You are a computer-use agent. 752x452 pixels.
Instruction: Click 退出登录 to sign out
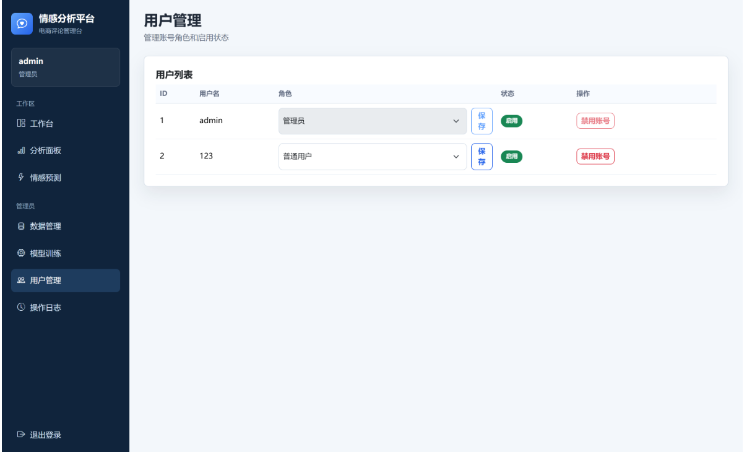[66, 435]
